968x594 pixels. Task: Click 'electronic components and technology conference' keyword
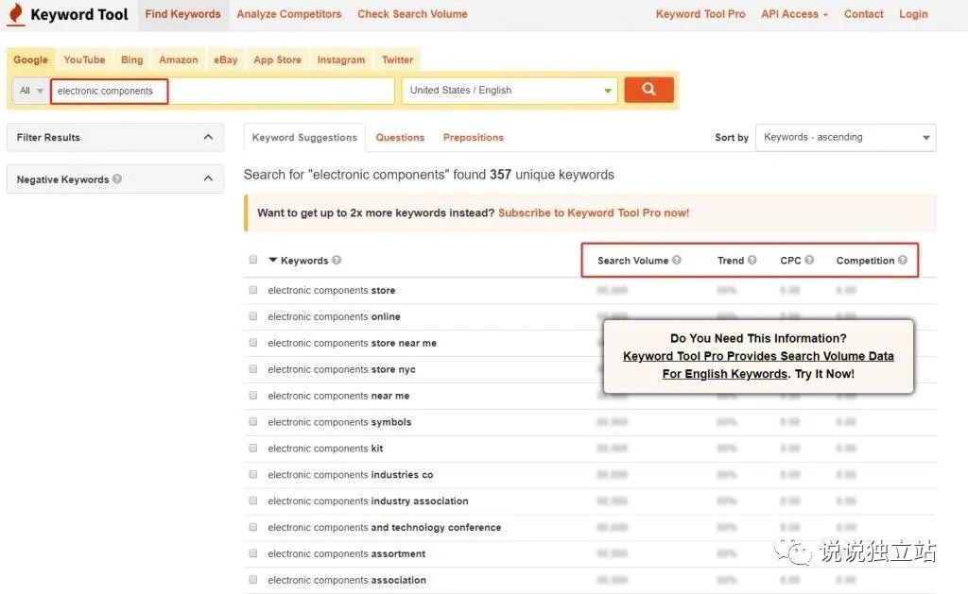click(384, 527)
